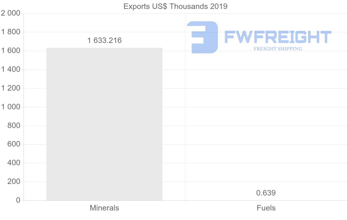
Task: Click the 0.639 data label
Action: coord(266,193)
